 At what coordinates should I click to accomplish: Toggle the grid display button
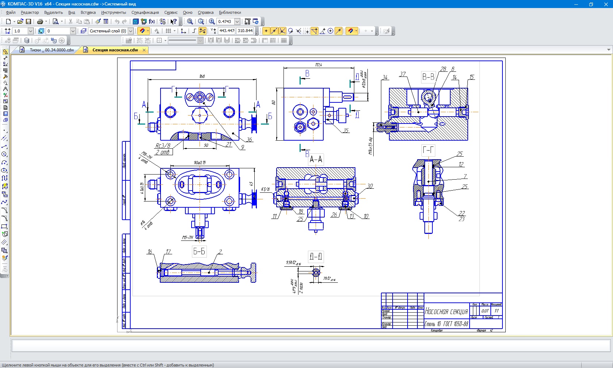point(168,31)
